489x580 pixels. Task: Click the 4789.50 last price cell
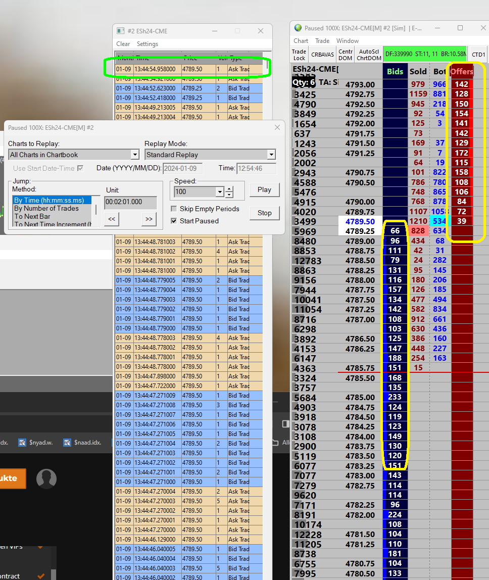pos(360,222)
